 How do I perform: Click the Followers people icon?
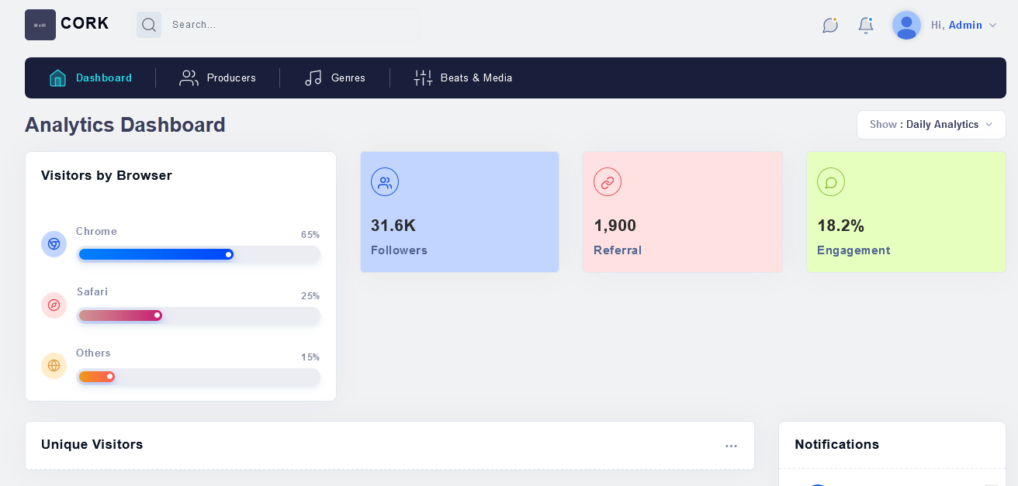point(385,182)
